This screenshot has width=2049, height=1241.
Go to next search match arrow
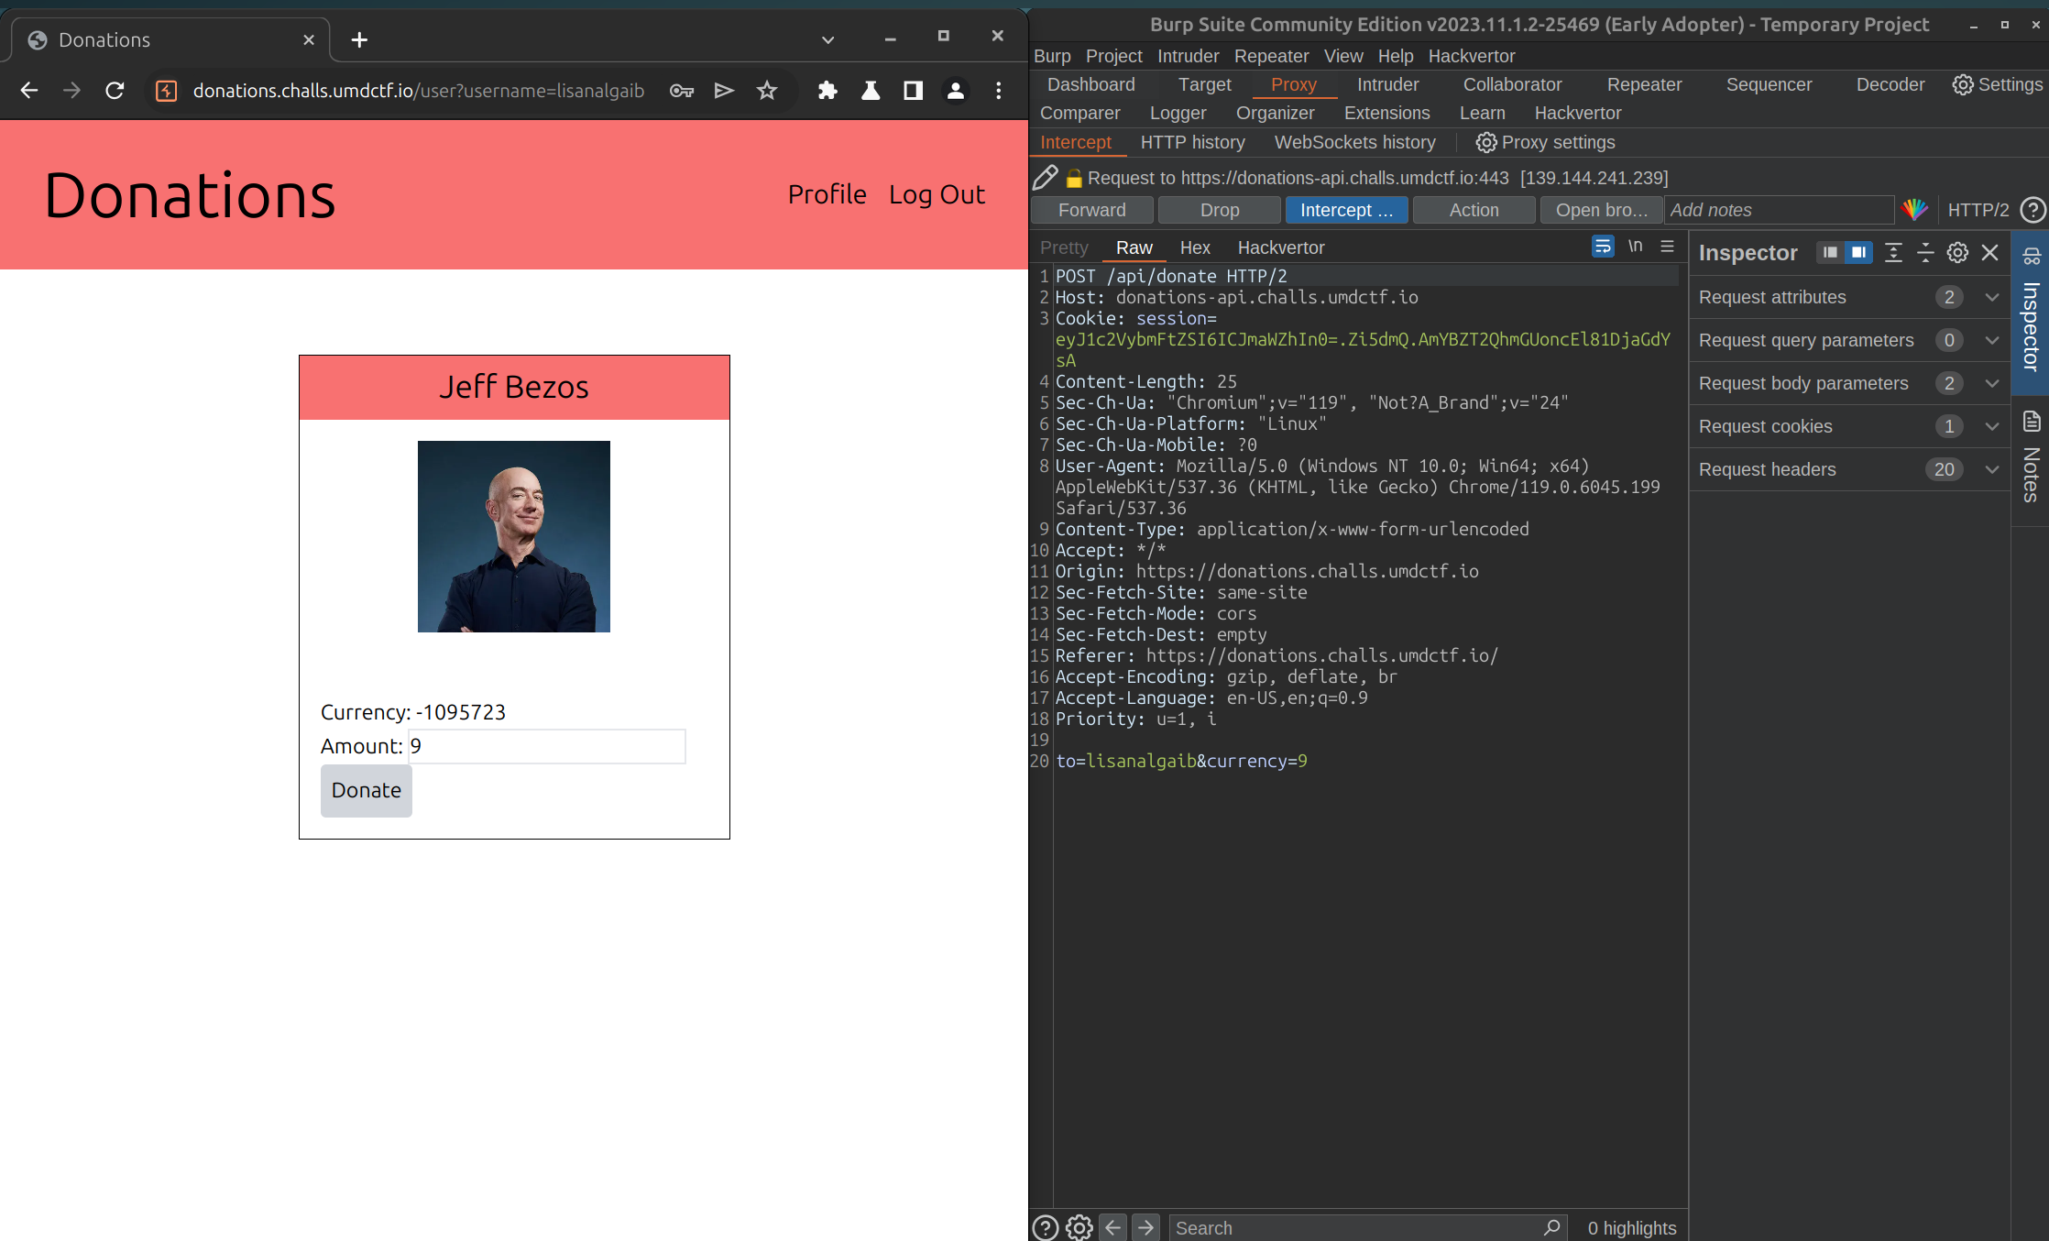1146,1227
